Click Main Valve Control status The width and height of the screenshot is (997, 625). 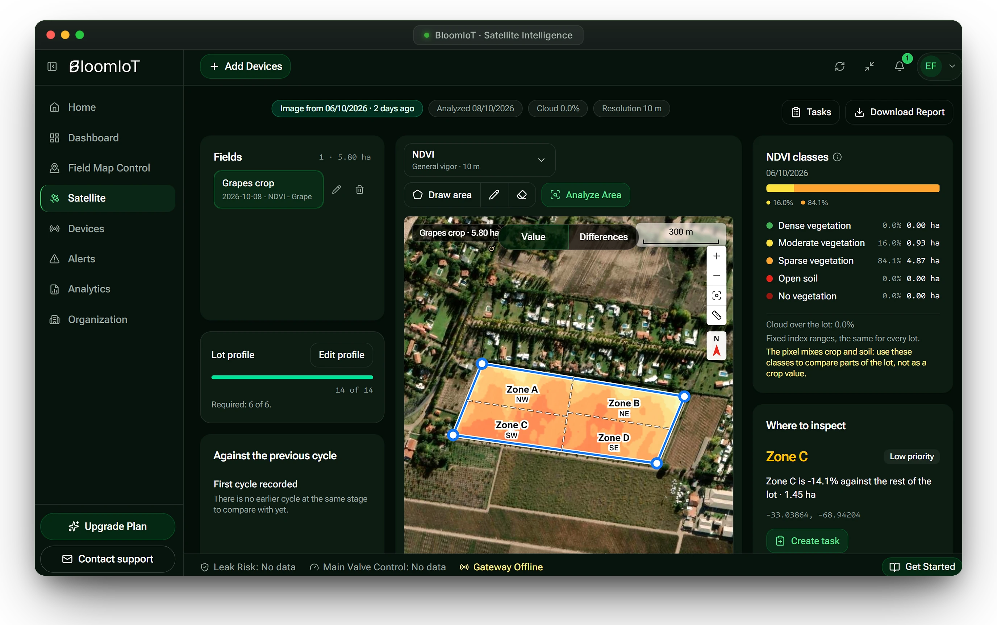pyautogui.click(x=378, y=567)
